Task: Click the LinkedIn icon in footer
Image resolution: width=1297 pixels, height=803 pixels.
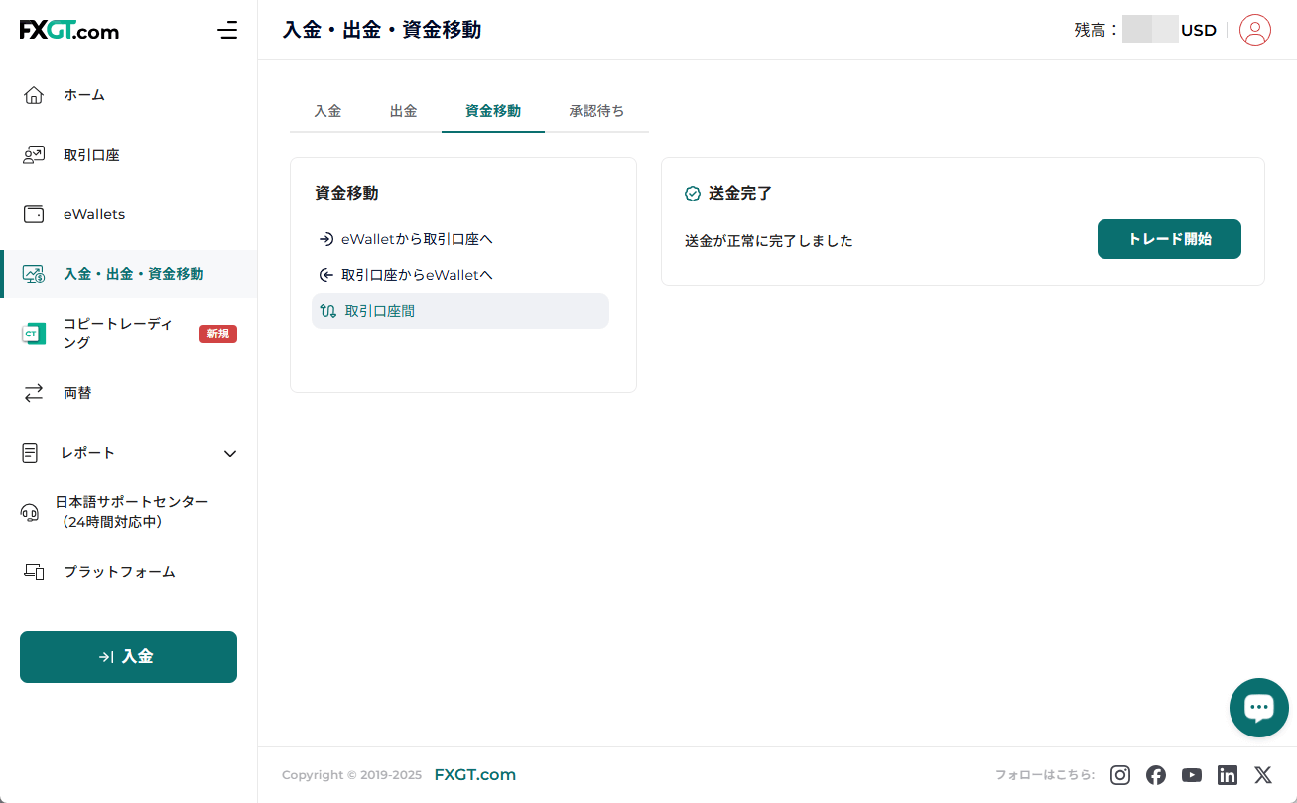Action: tap(1228, 775)
